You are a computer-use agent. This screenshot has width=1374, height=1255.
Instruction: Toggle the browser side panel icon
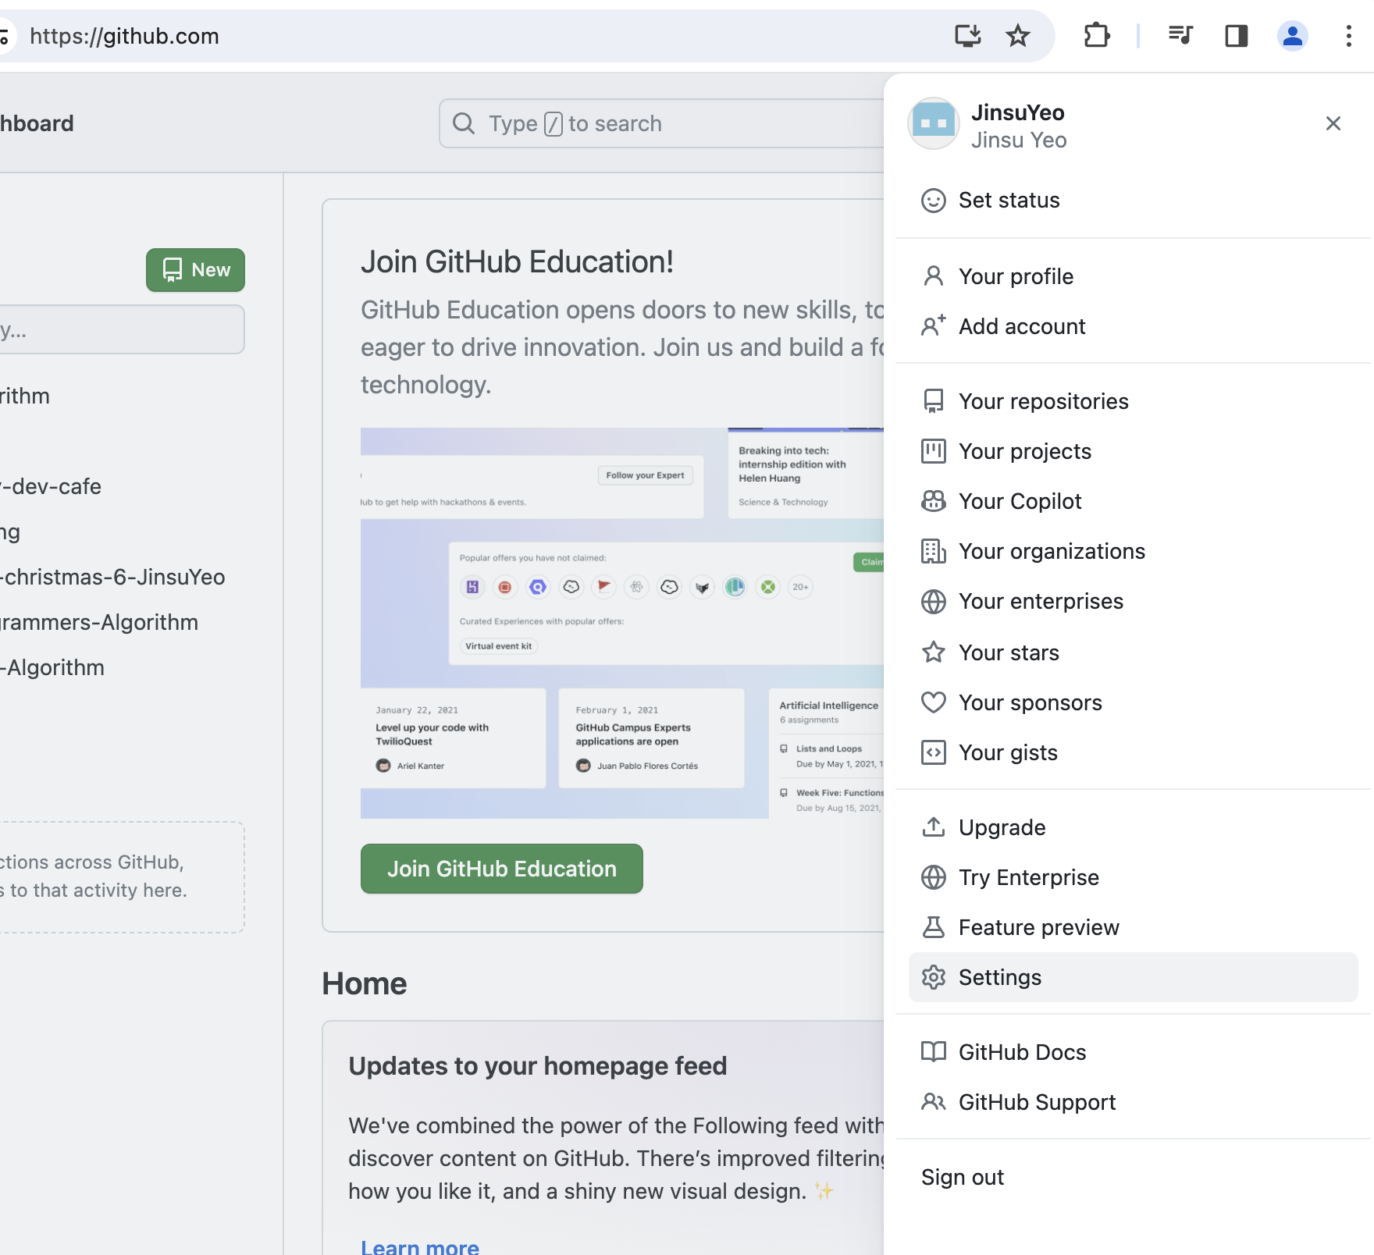[x=1236, y=36]
